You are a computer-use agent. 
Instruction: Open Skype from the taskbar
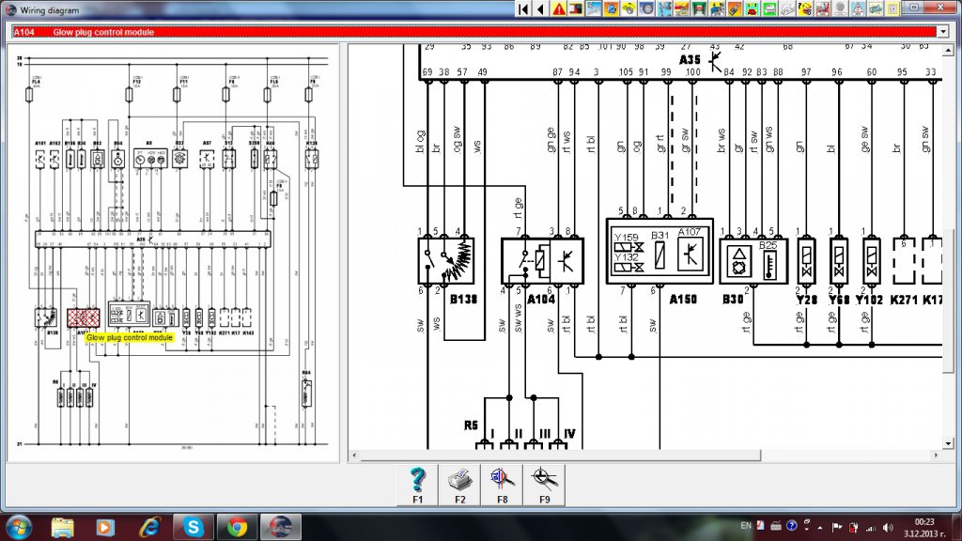pos(194,526)
